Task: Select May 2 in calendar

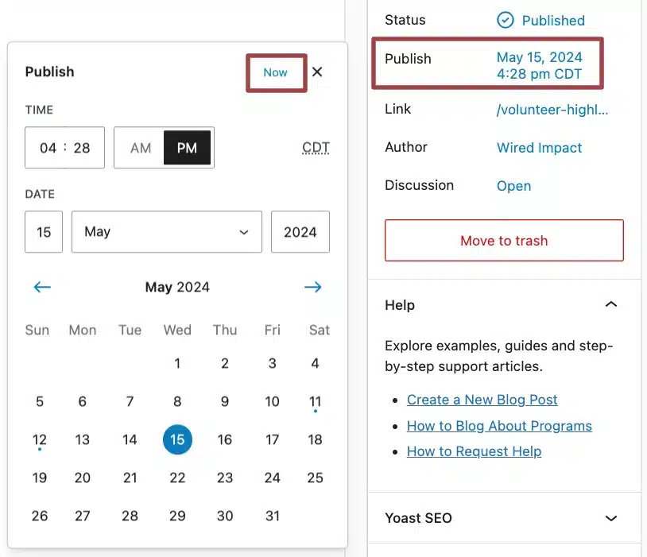Action: (225, 363)
